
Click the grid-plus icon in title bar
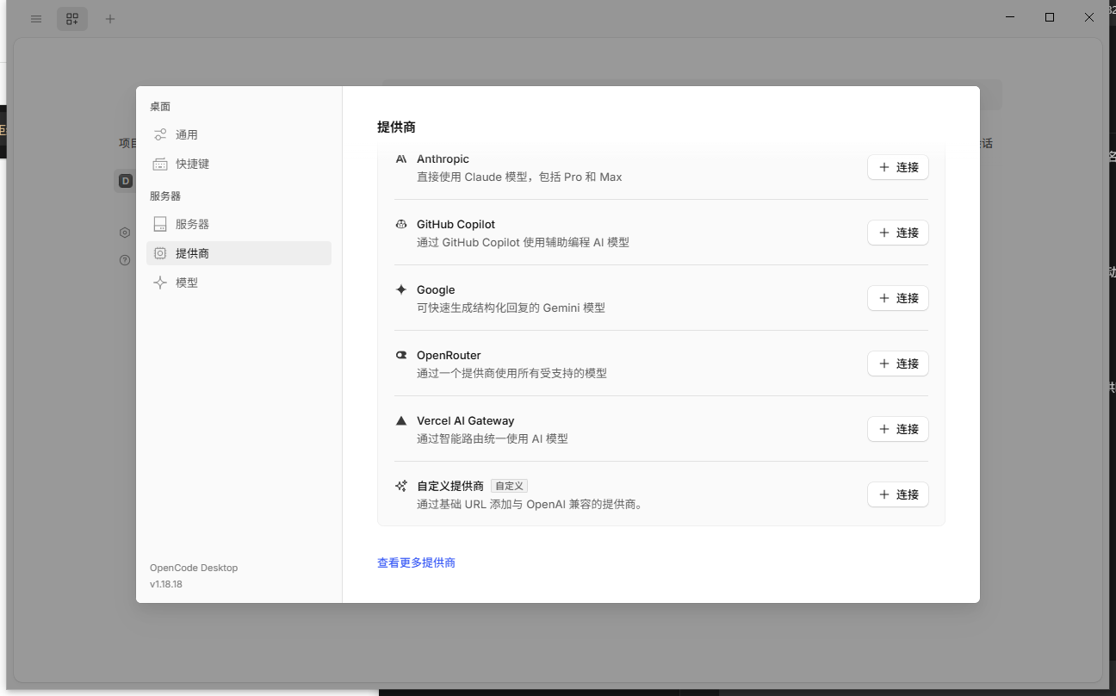[x=72, y=19]
